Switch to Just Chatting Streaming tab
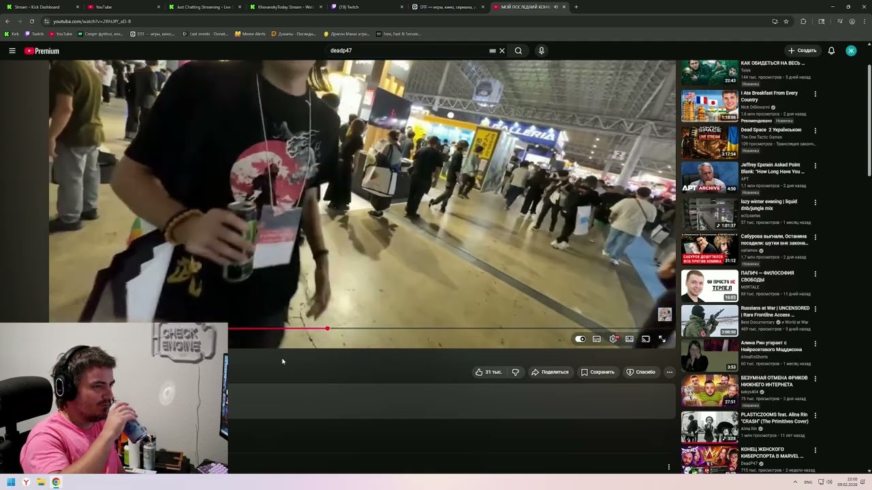872x490 pixels. pyautogui.click(x=204, y=7)
